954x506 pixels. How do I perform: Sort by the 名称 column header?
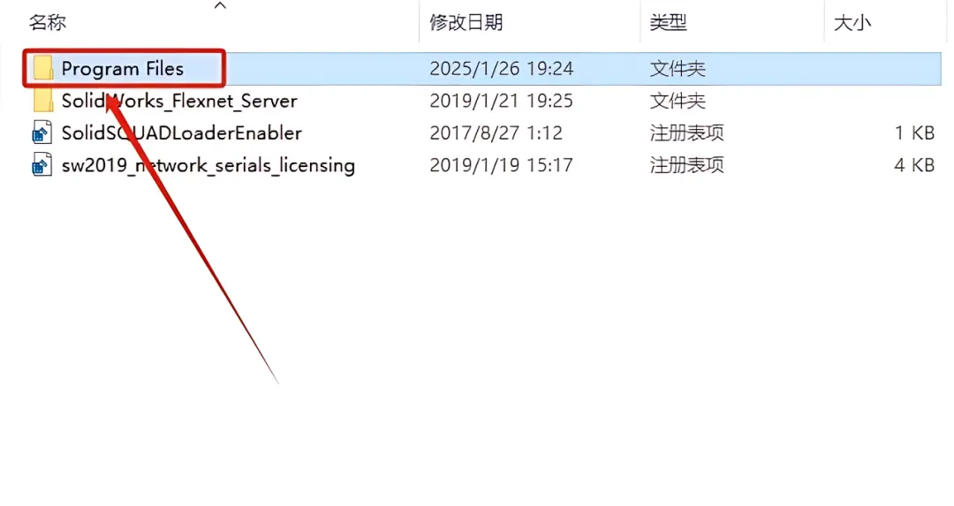click(x=48, y=22)
